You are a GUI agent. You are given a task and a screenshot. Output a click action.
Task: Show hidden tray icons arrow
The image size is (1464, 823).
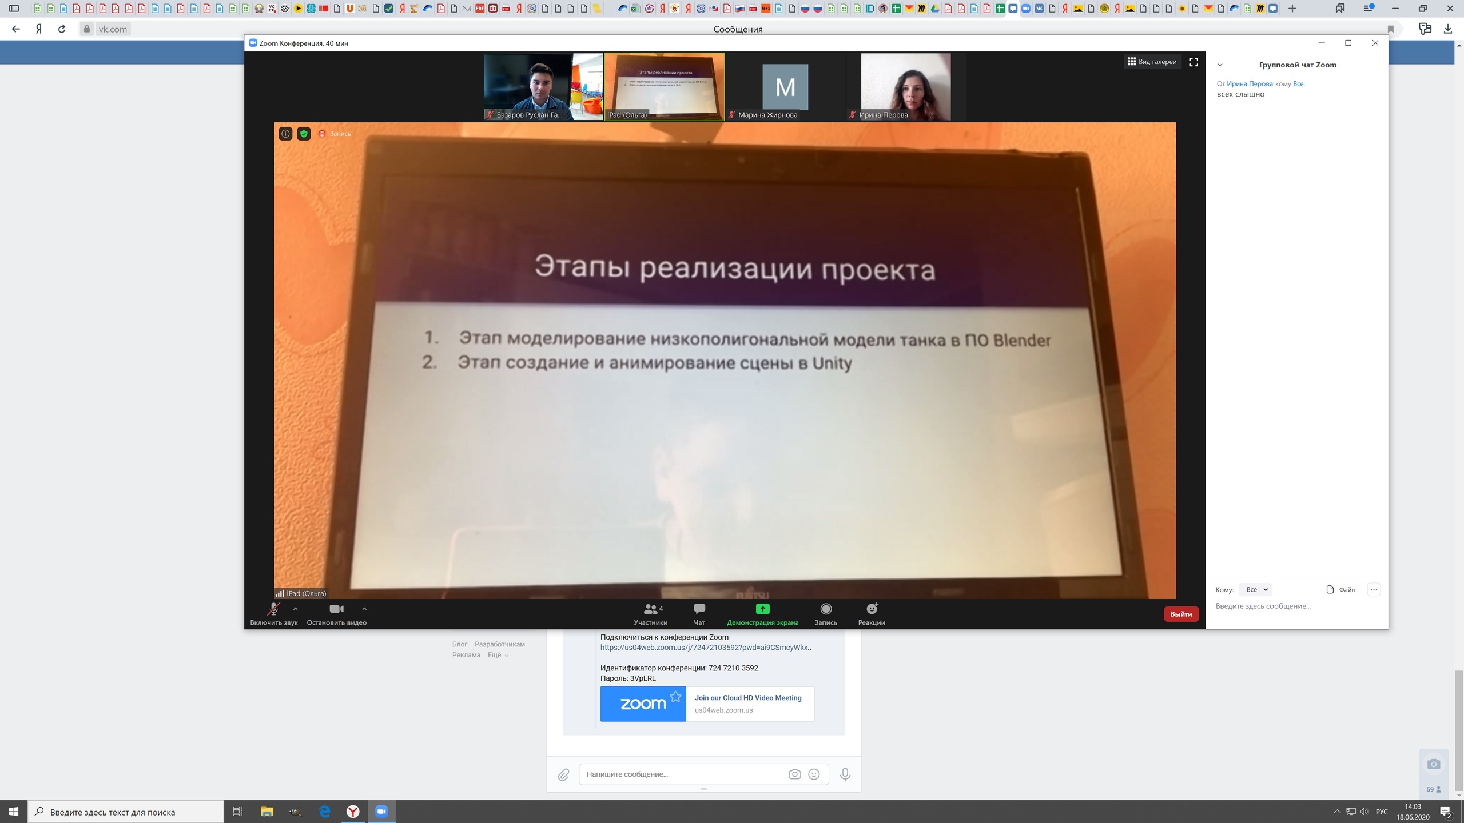[x=1337, y=812]
